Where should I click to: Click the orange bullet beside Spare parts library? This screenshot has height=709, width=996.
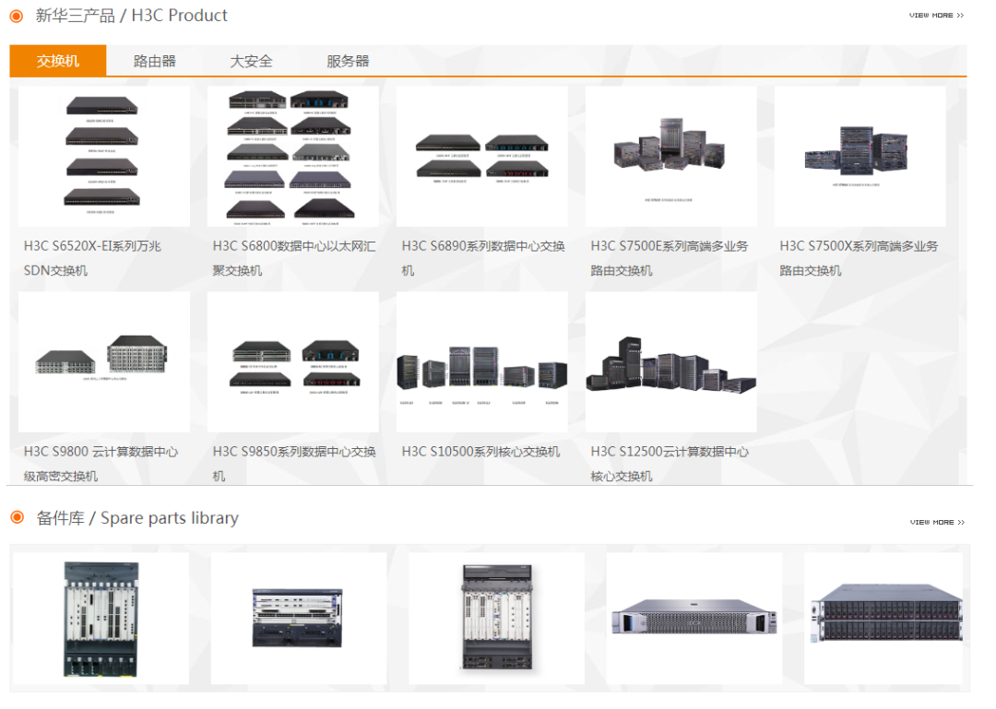coord(18,518)
